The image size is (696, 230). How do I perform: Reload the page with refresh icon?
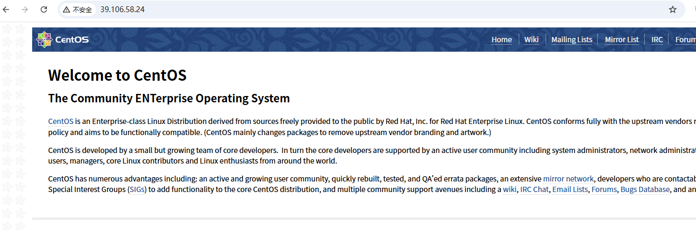point(44,9)
